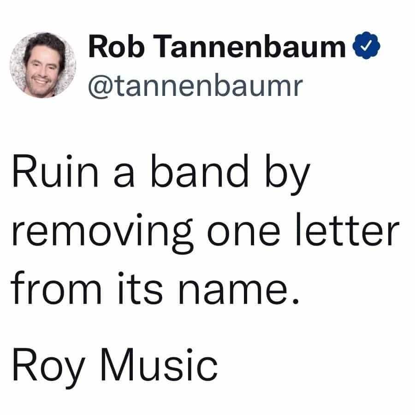The height and width of the screenshot is (415, 415).
Task: Open the Rob Tannenbaum display name link
Action: click(217, 46)
